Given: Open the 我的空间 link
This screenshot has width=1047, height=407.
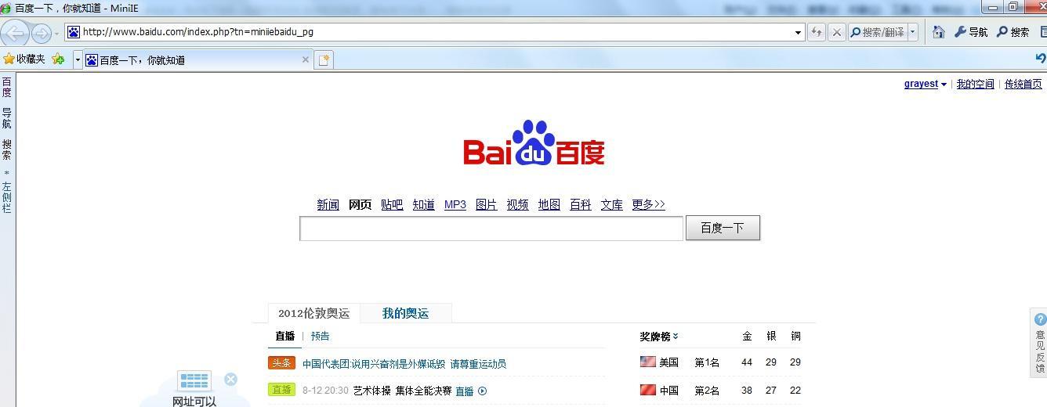Looking at the screenshot, I should [975, 84].
